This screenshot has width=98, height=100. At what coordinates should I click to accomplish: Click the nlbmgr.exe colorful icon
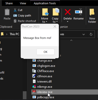pyautogui.click(x=34, y=86)
